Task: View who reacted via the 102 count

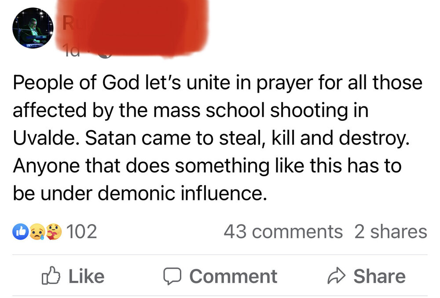Action: click(x=82, y=232)
